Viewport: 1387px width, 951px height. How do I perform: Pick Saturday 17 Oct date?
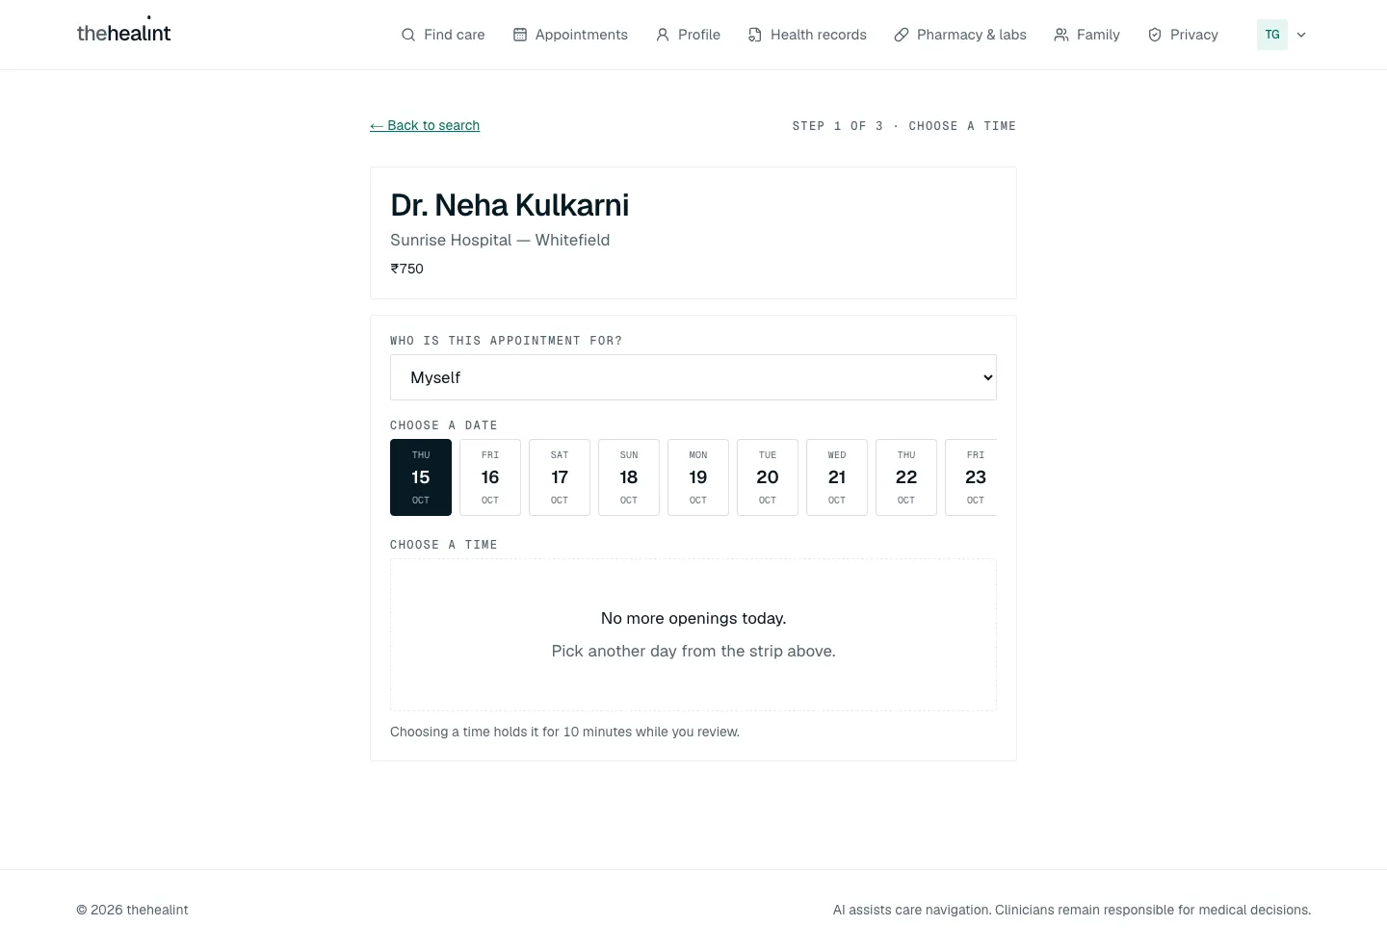560,477
